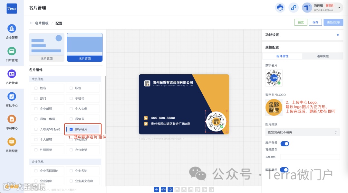Check the 入职满5年标识 checkbox

click(36, 129)
